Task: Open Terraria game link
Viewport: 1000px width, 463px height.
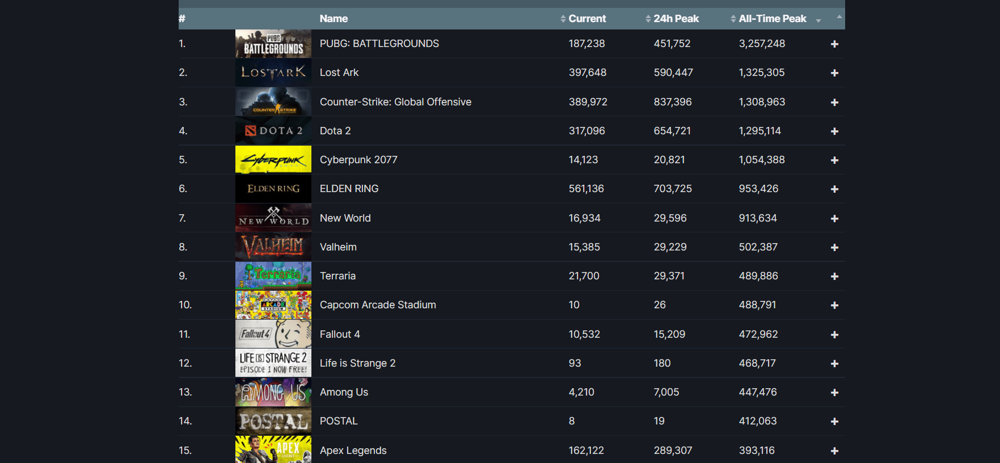Action: tap(337, 276)
